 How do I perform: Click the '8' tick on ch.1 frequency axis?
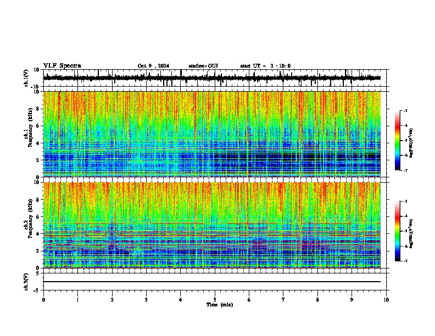pos(38,109)
